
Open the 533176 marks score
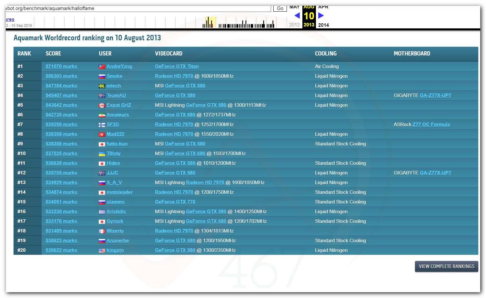61,221
